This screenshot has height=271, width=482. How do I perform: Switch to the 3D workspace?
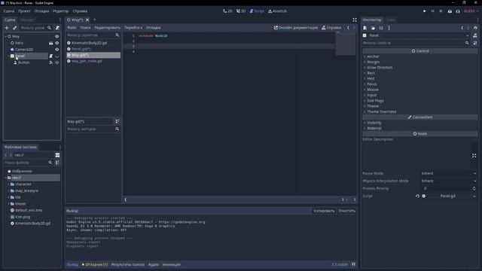pos(241,11)
